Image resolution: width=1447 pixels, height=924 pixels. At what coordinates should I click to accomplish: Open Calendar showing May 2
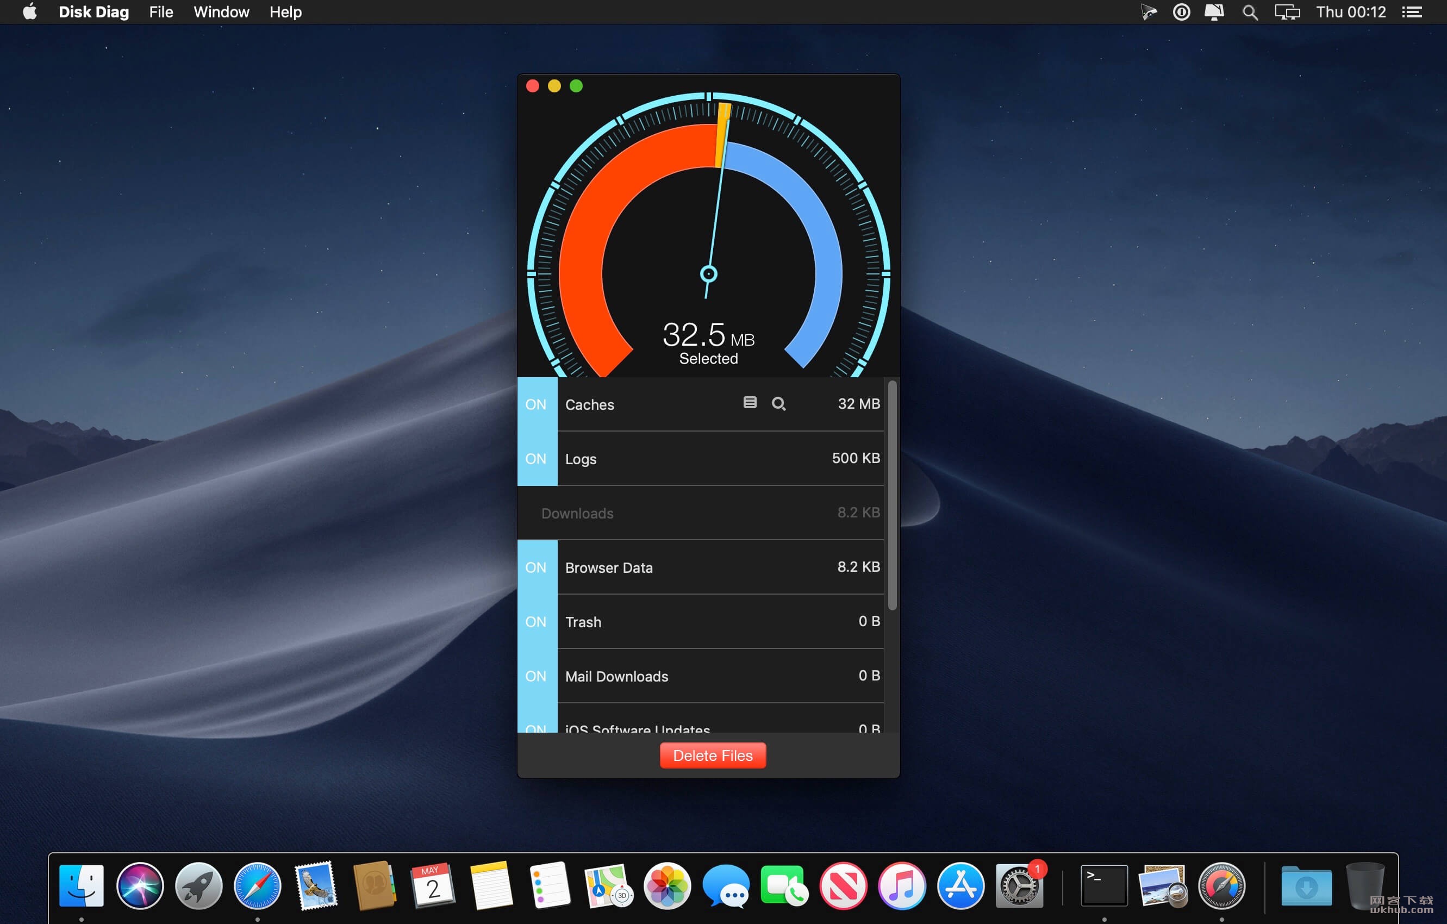433,885
